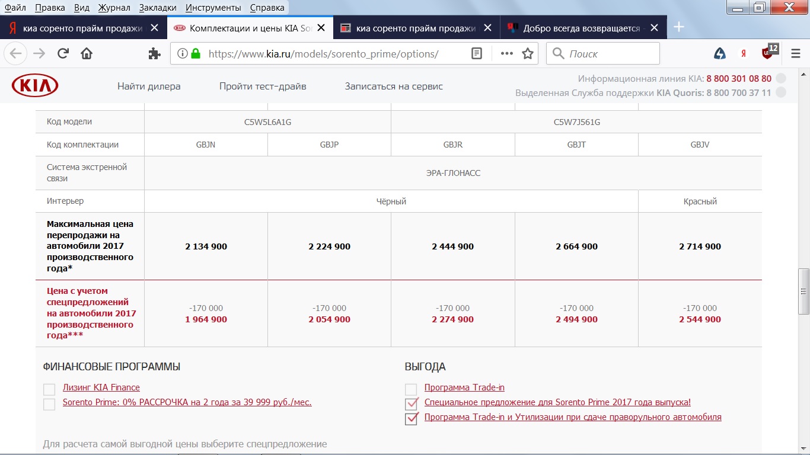Open the 'Лизинг KIA Finance' link
The image size is (810, 455).
[101, 387]
